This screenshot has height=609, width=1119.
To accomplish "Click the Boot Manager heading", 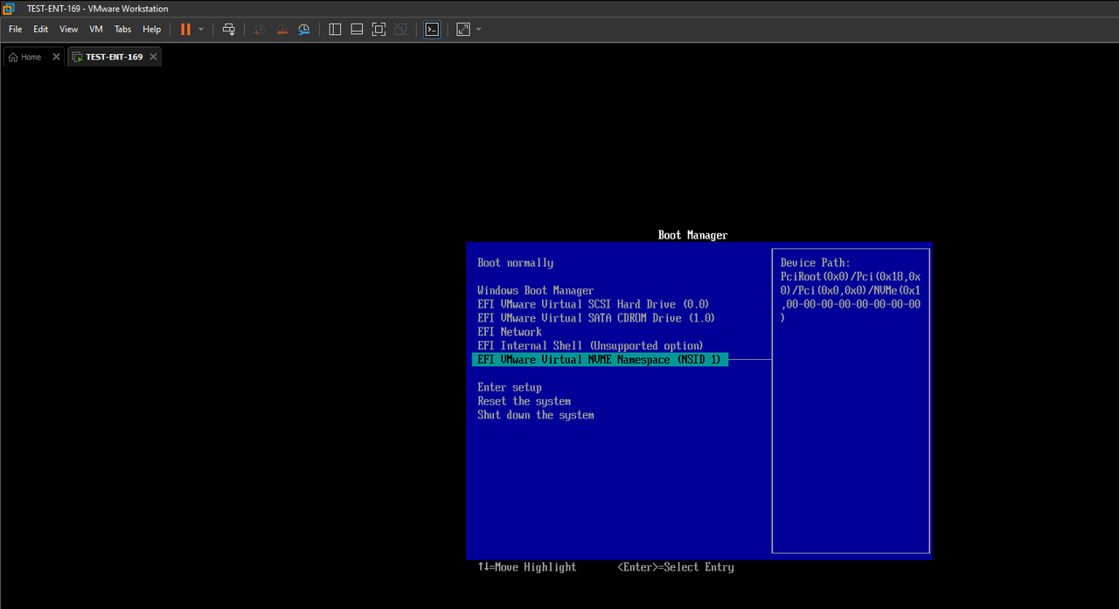I will coord(692,235).
